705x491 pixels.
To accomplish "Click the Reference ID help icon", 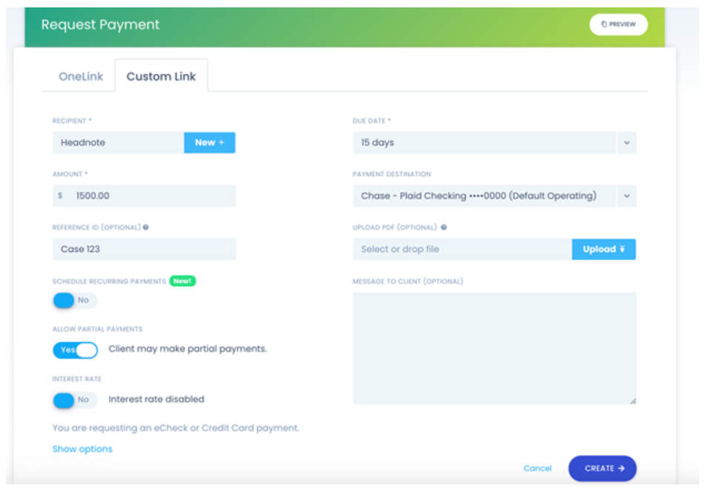I will (146, 227).
